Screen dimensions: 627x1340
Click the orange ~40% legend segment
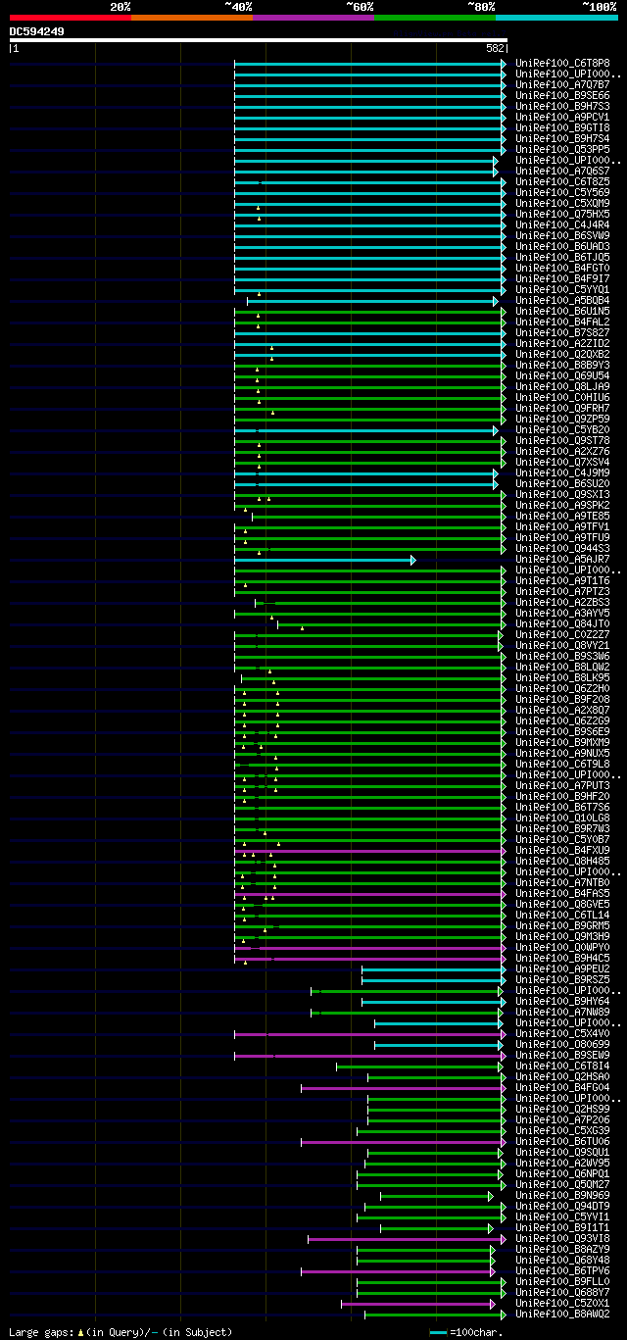coord(192,17)
